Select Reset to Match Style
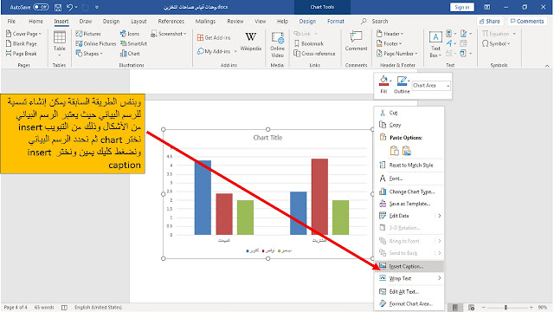Viewport: 554px width, 312px height. point(409,165)
